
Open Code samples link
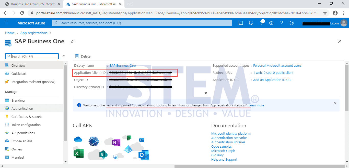222,146
